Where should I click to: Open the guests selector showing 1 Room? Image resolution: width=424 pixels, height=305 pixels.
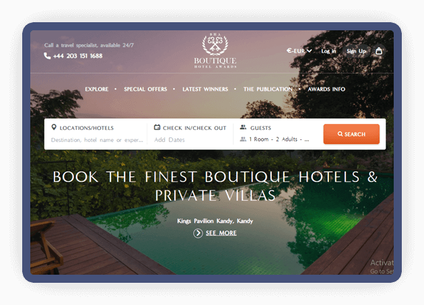(x=275, y=139)
